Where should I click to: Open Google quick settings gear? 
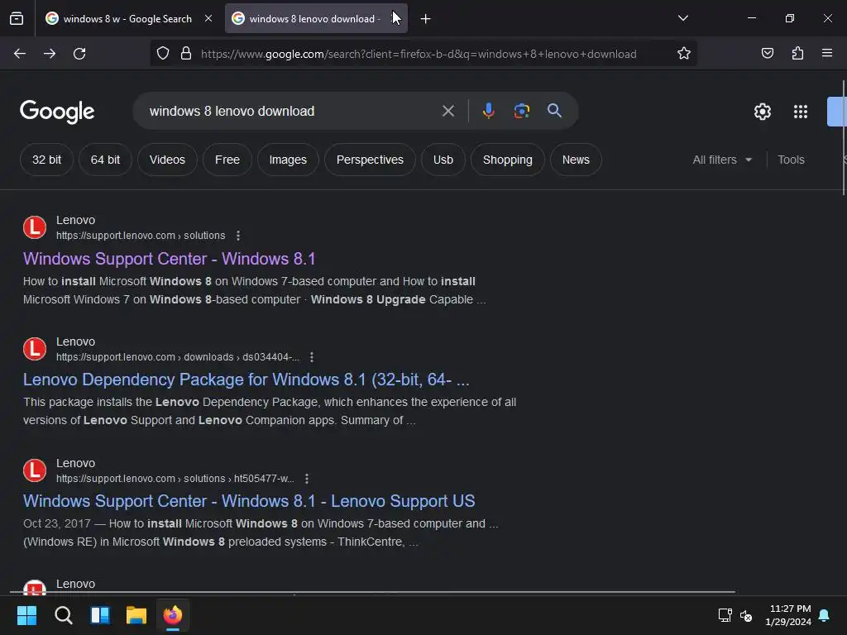[762, 112]
